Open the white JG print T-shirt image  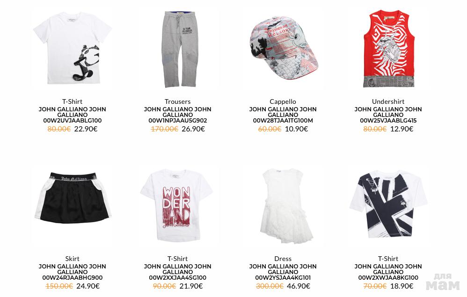(x=73, y=48)
